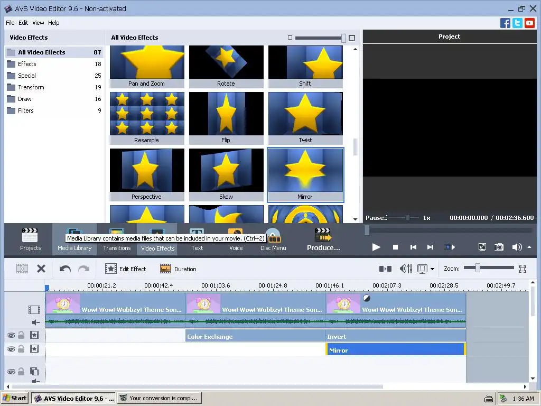Viewport: 541px width, 406px height.
Task: Lock the Color Exchange effect track
Action: 21,335
